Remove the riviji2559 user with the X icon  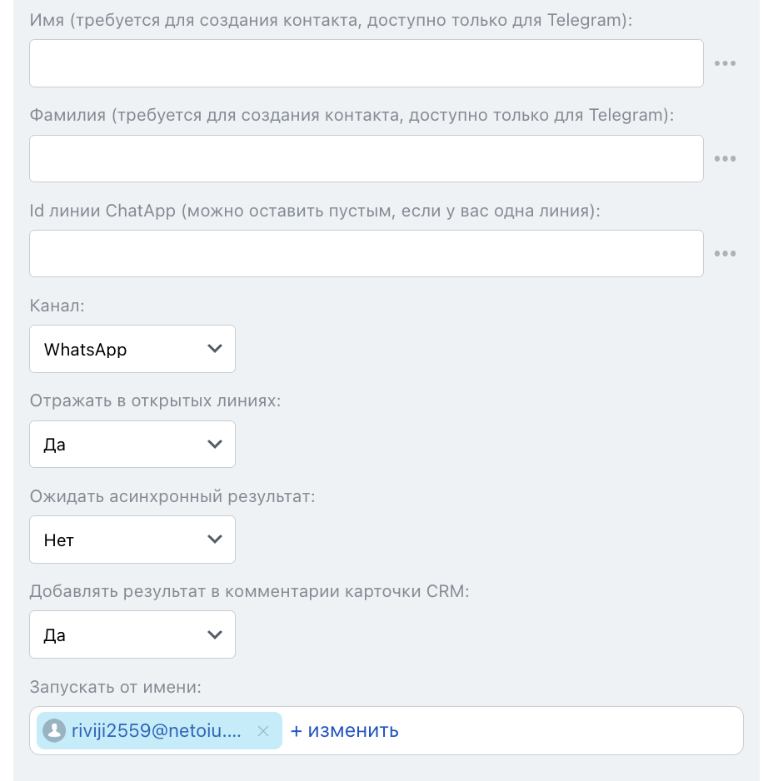pos(263,731)
